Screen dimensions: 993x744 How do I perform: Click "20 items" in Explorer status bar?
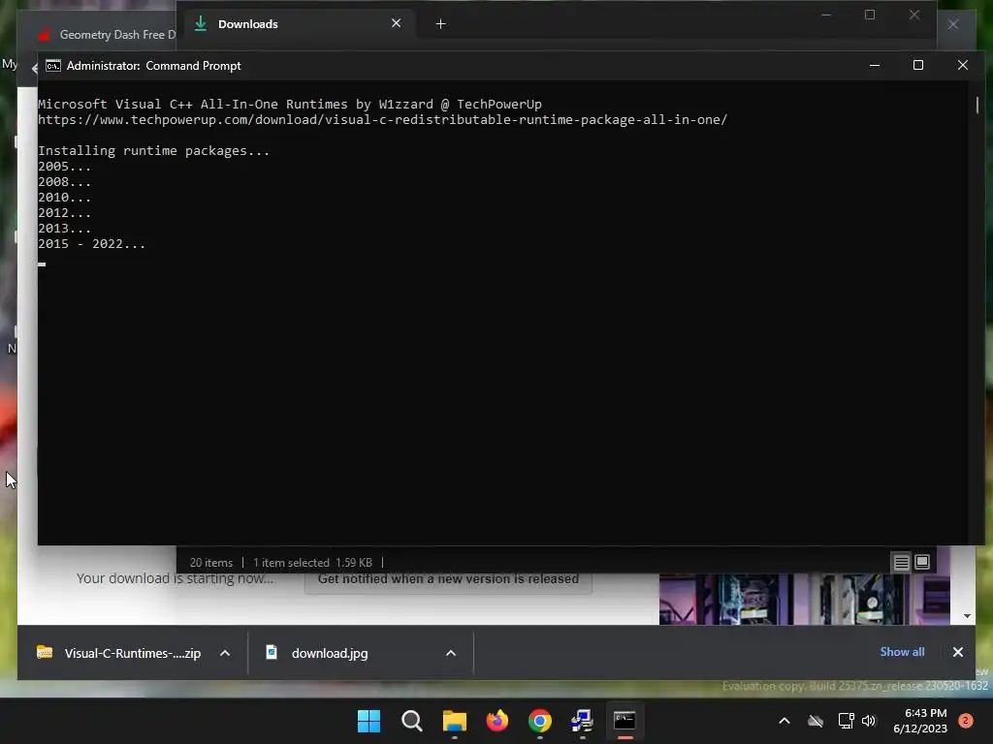pos(210,563)
